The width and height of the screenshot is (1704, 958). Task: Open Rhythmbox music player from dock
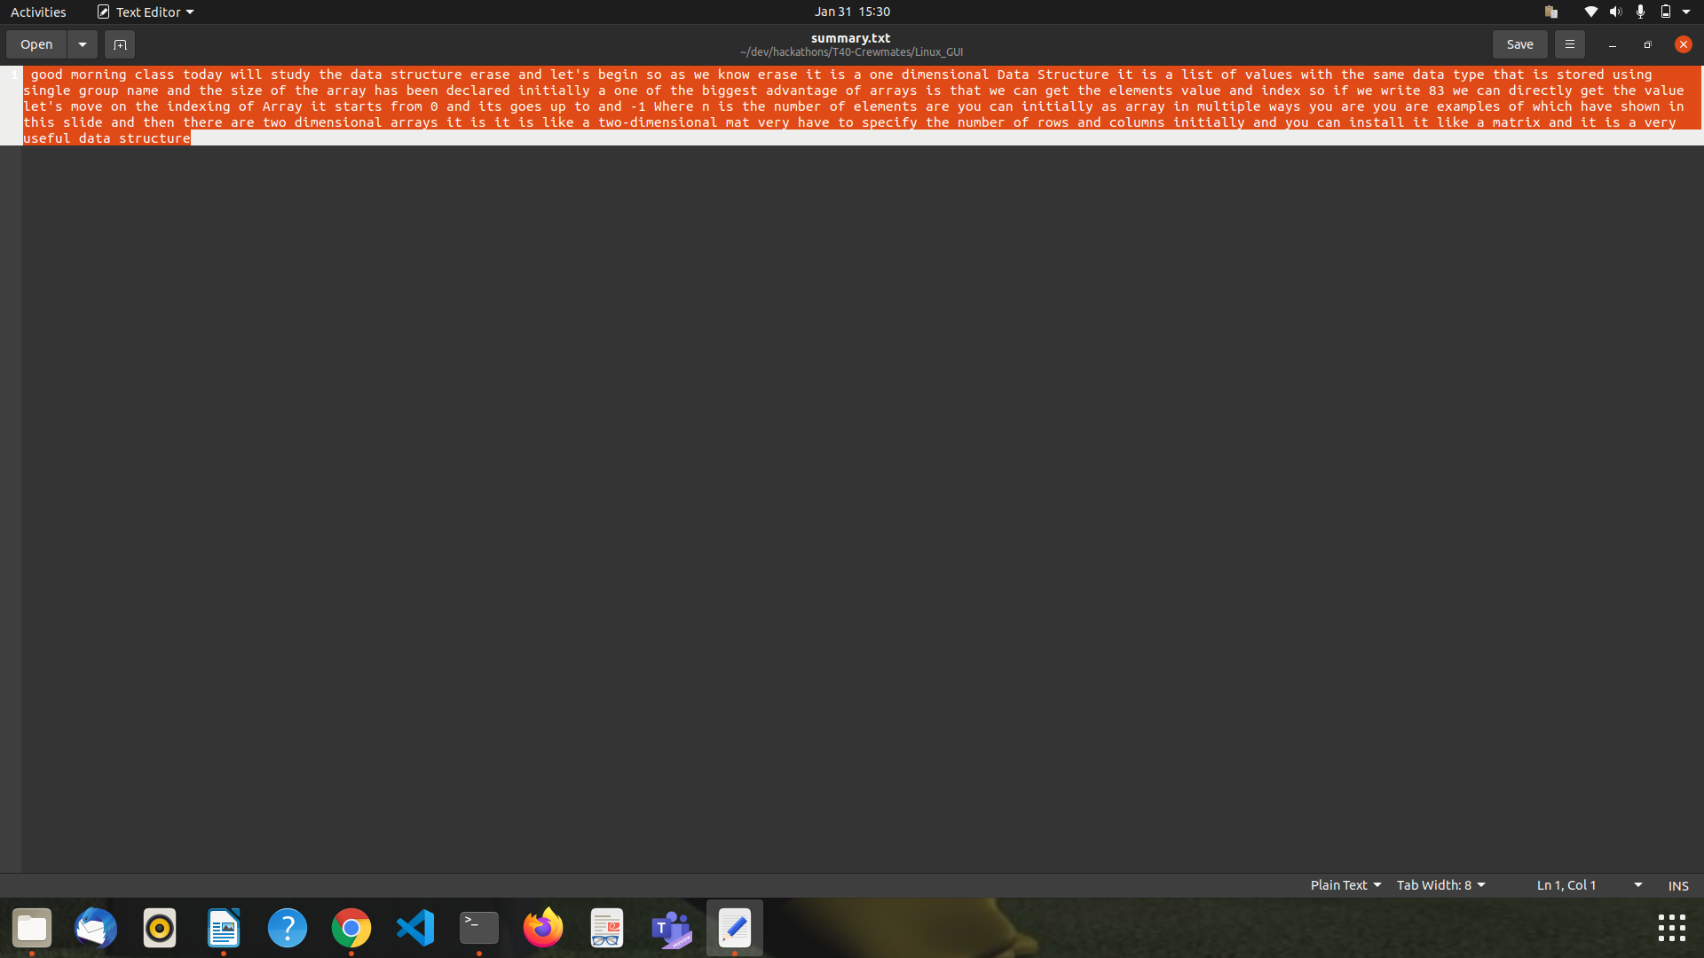[160, 929]
